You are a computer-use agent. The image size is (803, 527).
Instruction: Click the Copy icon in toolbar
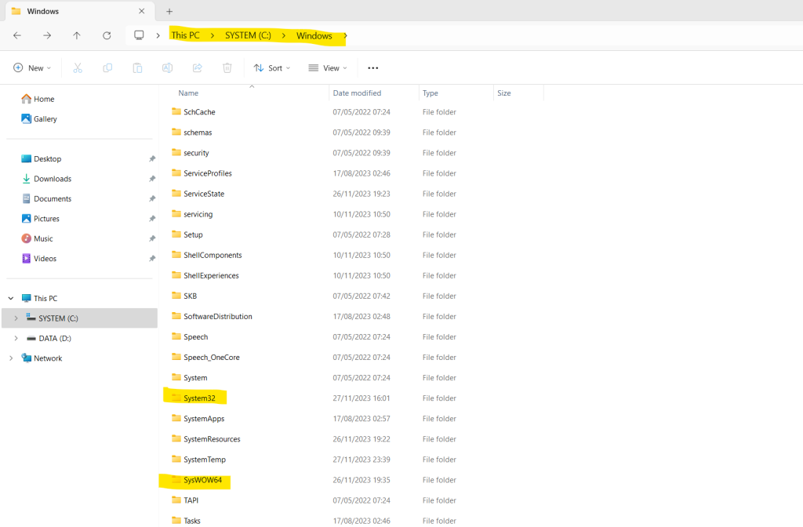click(x=107, y=67)
